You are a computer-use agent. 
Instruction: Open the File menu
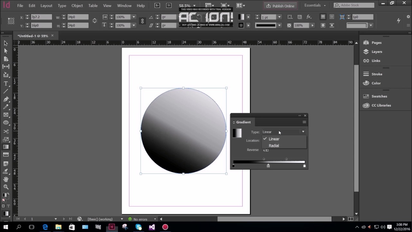click(x=20, y=5)
